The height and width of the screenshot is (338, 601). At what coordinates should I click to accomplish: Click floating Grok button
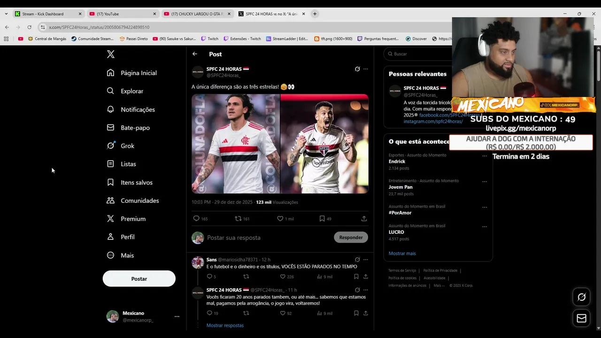582,297
